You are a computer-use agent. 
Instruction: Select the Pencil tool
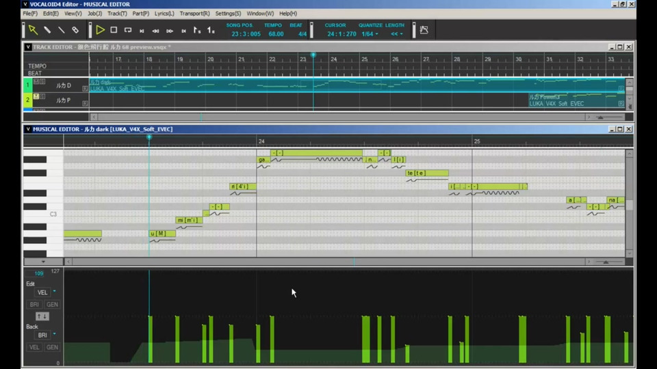(47, 30)
